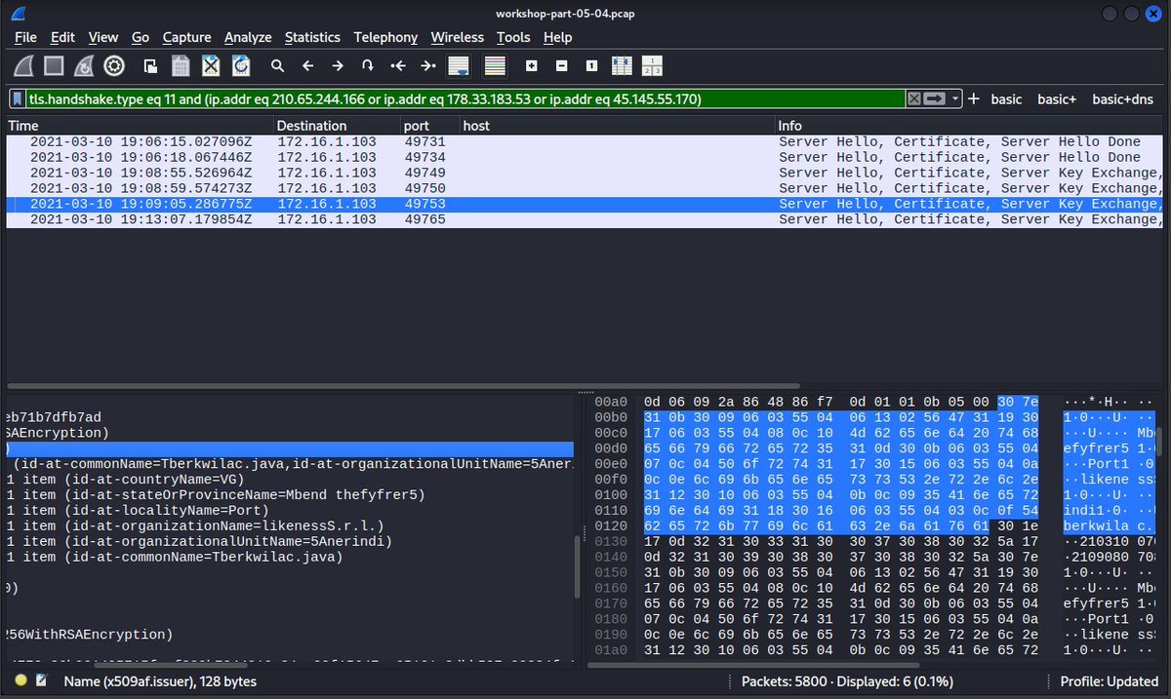1171x699 pixels.
Task: Select the id-at-organizationalUnitName=5Anerindi item
Action: [290, 542]
